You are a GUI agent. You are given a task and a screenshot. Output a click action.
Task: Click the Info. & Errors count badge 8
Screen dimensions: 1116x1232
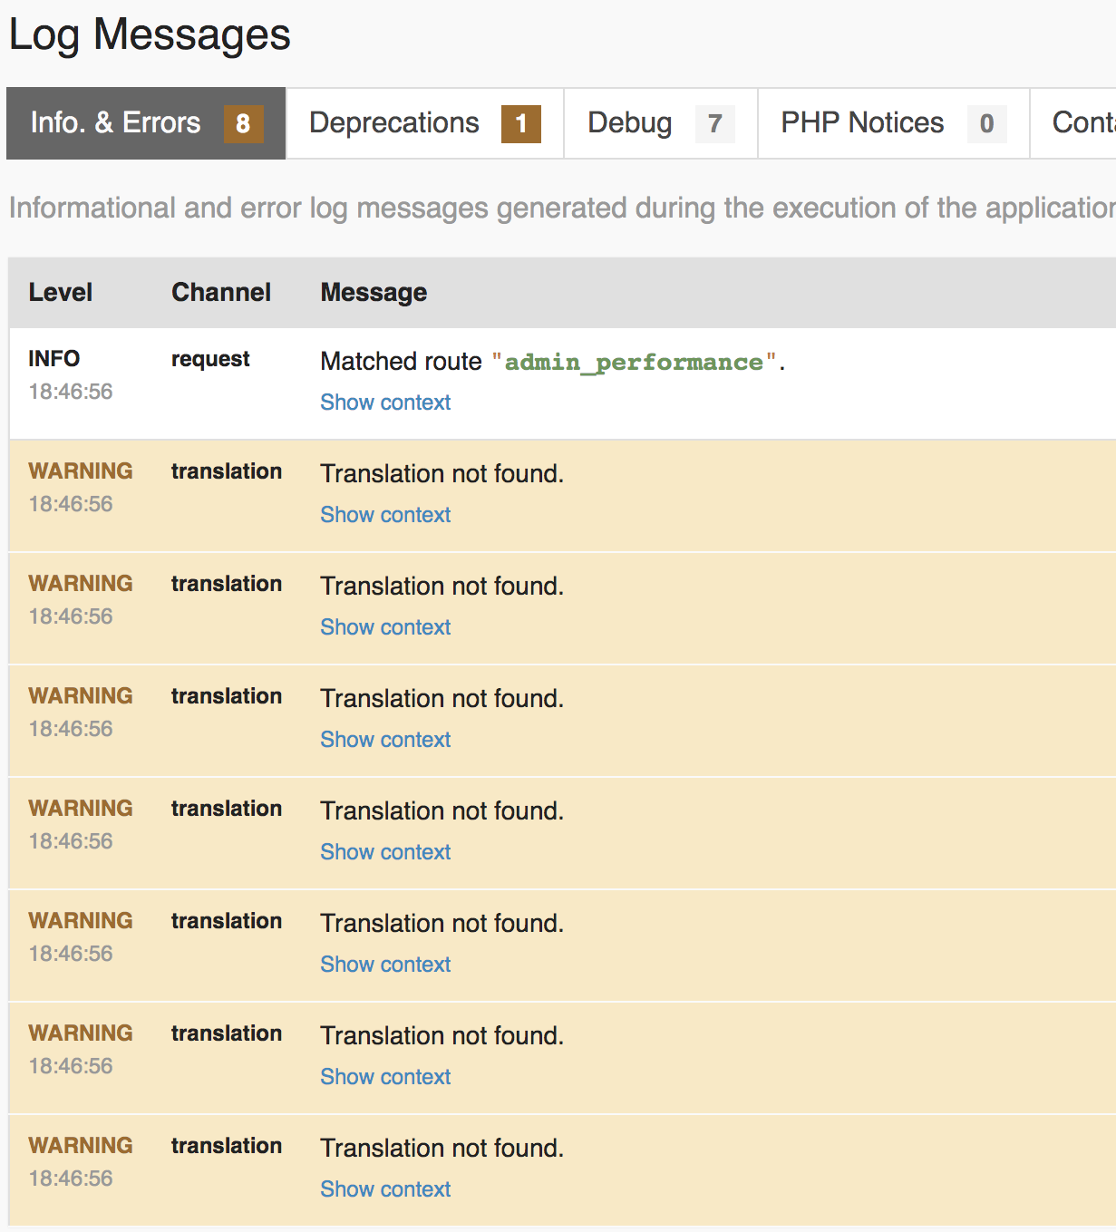pos(243,124)
